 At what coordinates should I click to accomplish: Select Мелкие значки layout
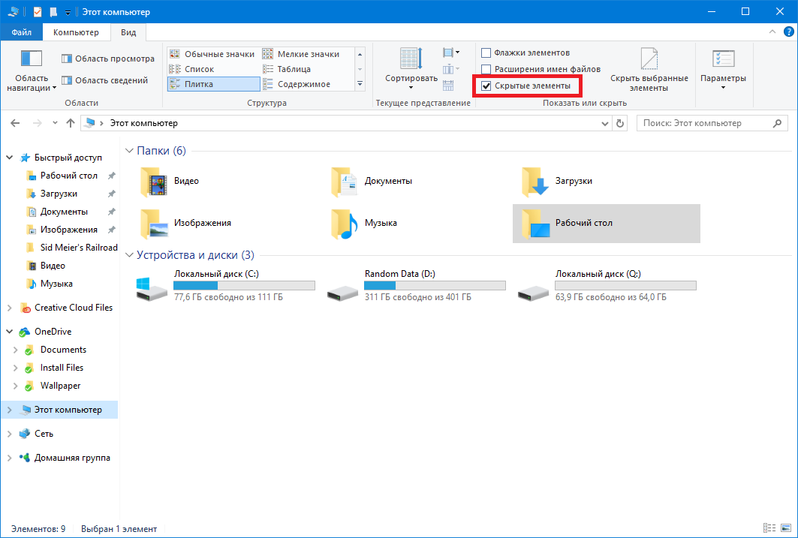coord(301,54)
